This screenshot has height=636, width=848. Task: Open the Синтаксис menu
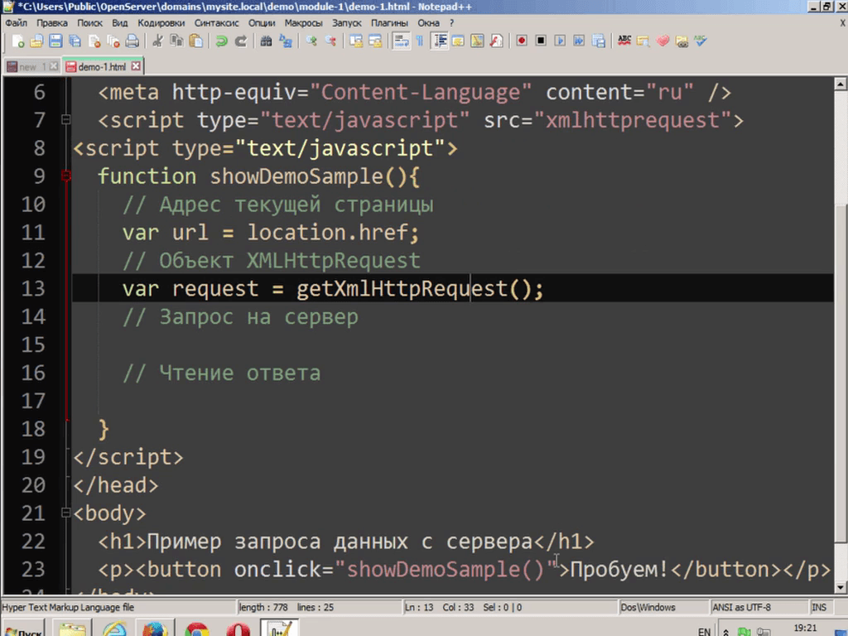click(216, 23)
